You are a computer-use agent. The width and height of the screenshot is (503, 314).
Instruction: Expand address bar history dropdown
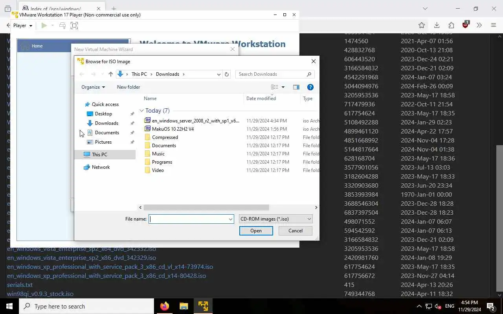219,74
